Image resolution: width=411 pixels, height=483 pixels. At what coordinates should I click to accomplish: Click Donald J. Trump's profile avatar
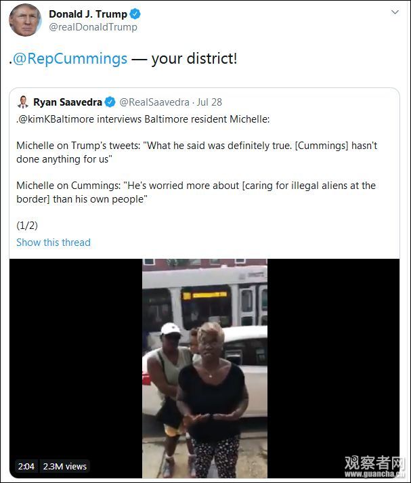coord(25,20)
